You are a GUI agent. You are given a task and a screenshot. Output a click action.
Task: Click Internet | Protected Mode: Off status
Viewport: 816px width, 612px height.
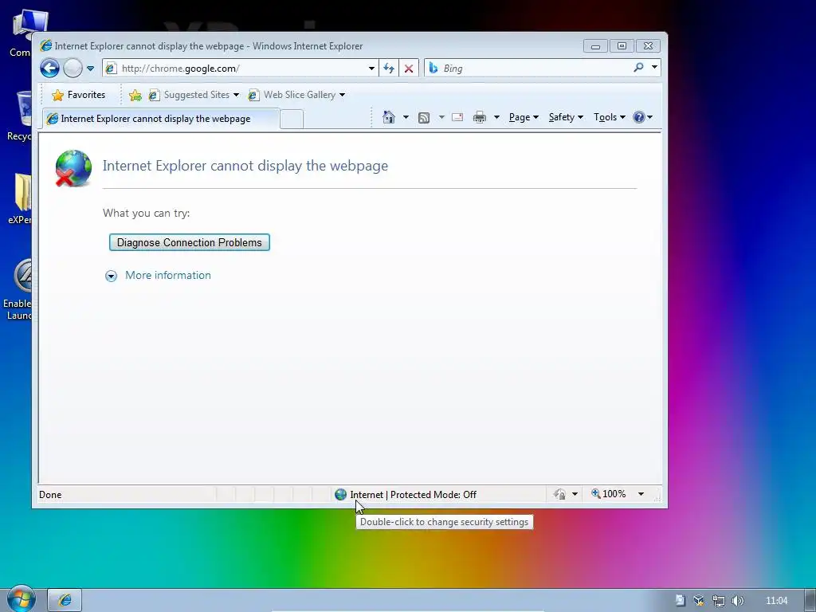click(413, 494)
